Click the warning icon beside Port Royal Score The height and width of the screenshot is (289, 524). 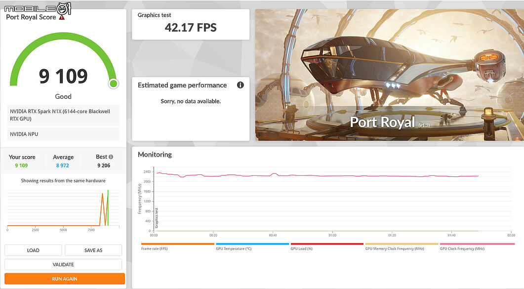[62, 17]
